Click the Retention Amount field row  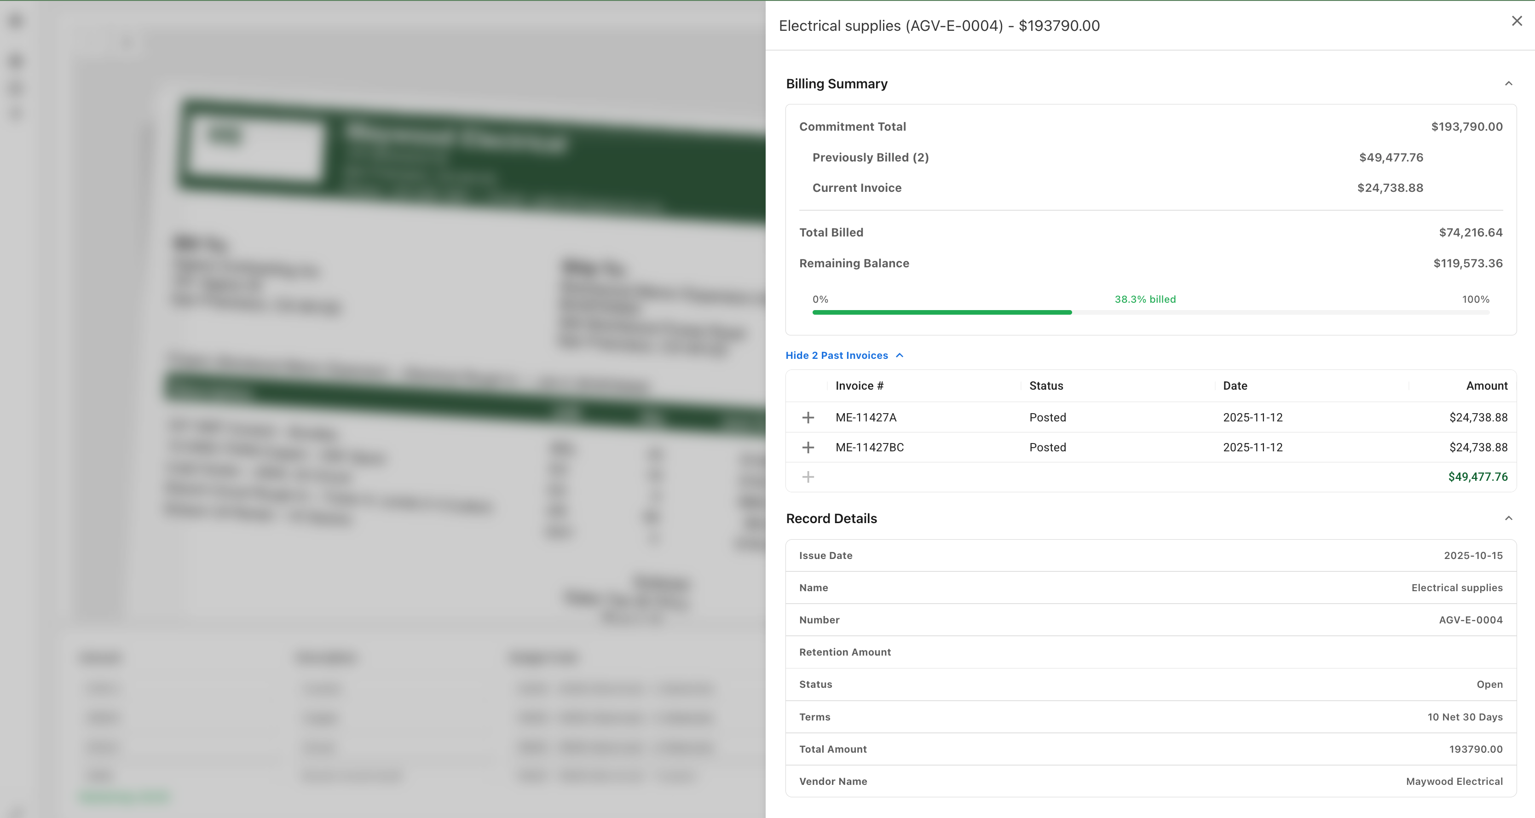pos(1150,652)
